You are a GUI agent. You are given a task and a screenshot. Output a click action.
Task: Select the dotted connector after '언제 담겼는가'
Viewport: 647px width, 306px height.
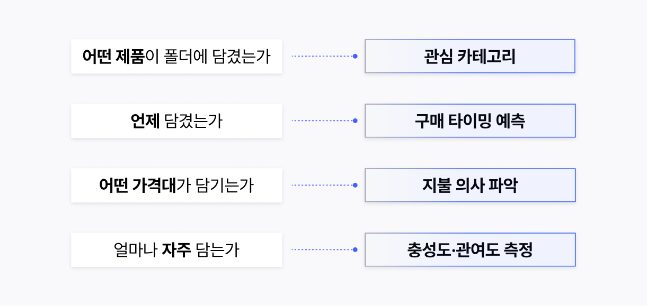(x=322, y=121)
